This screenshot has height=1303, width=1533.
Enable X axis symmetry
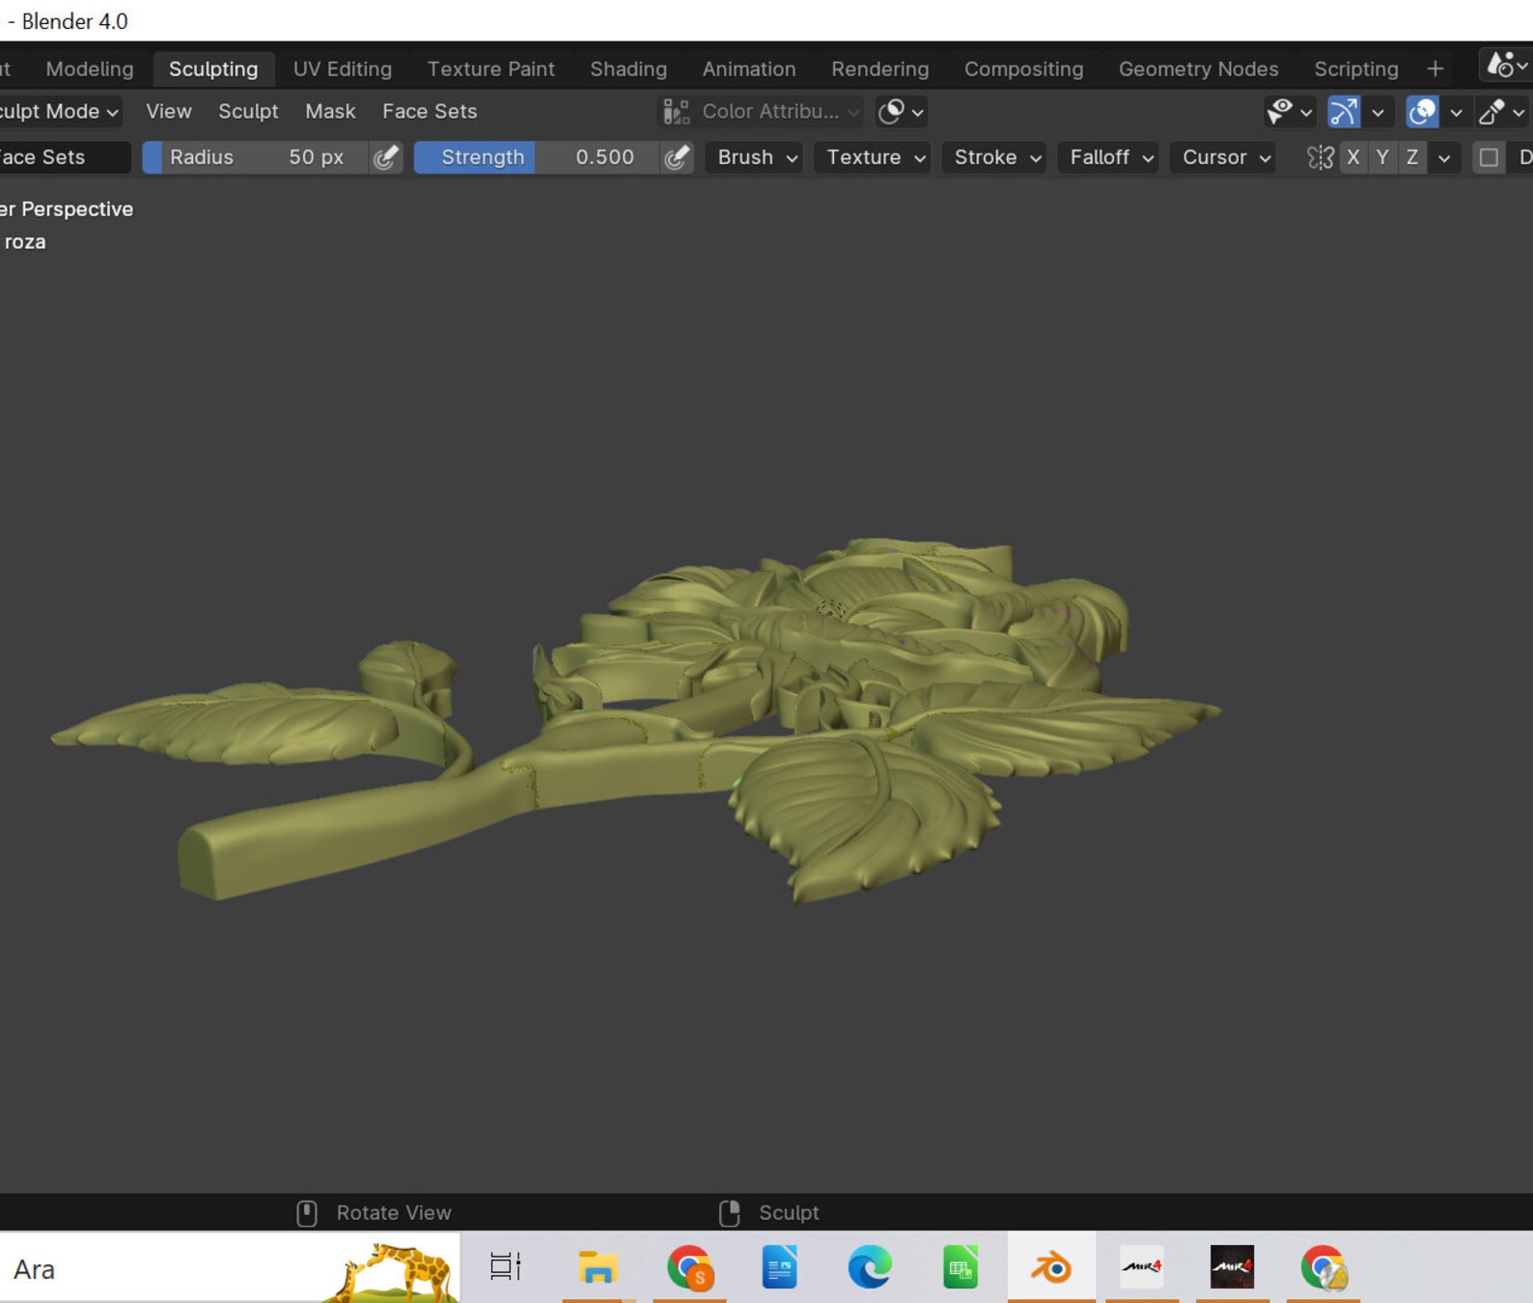click(x=1353, y=157)
